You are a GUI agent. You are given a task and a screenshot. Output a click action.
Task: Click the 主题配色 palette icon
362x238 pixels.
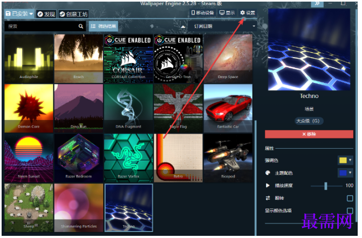(268, 173)
